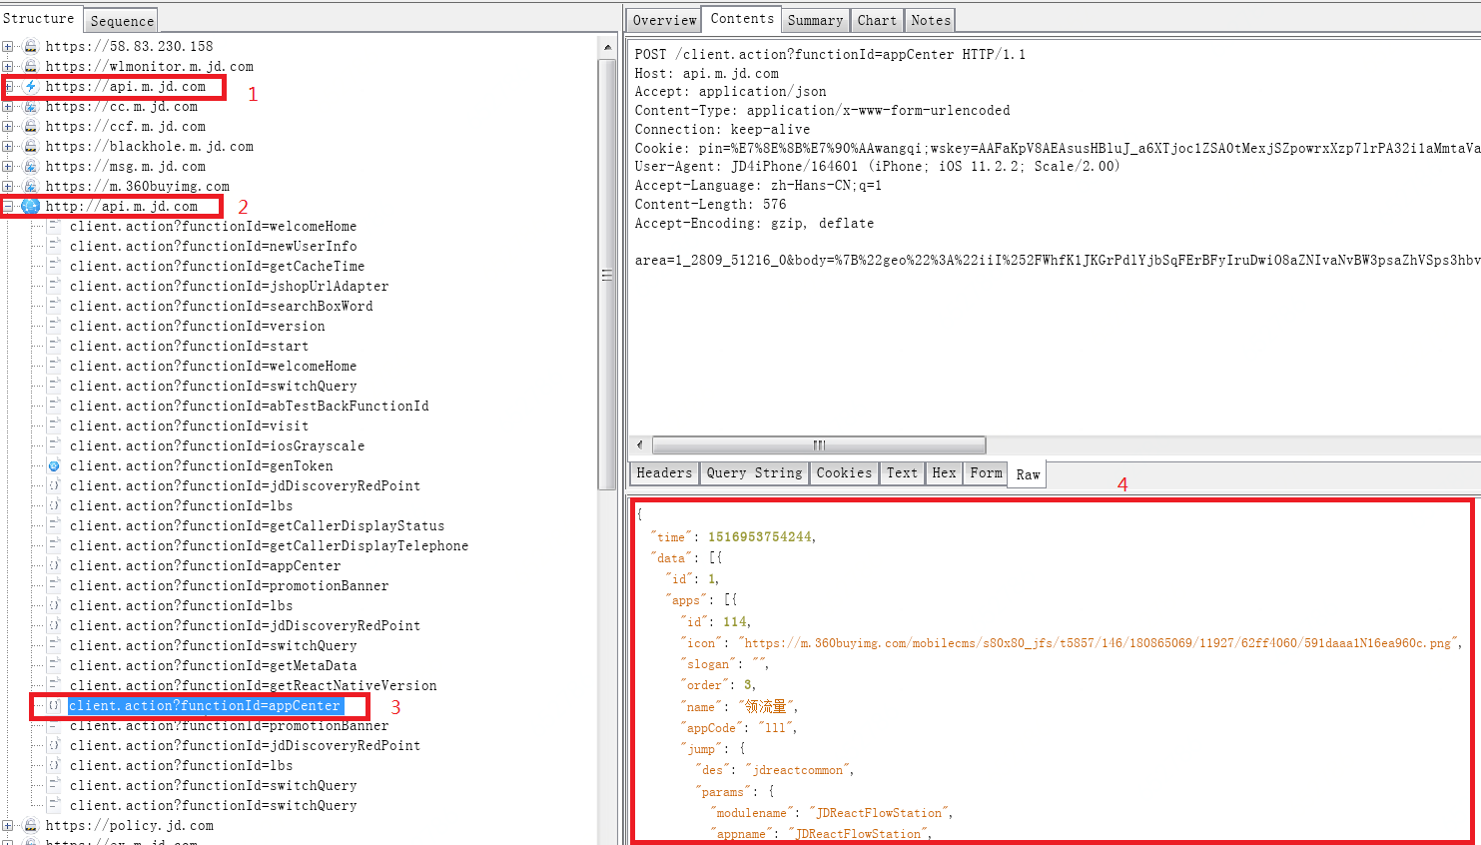Select the functionId=version request row
Image resolution: width=1481 pixels, height=845 pixels.
(197, 326)
